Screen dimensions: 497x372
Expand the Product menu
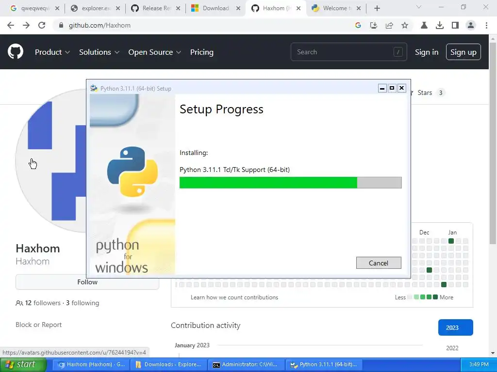(x=52, y=52)
